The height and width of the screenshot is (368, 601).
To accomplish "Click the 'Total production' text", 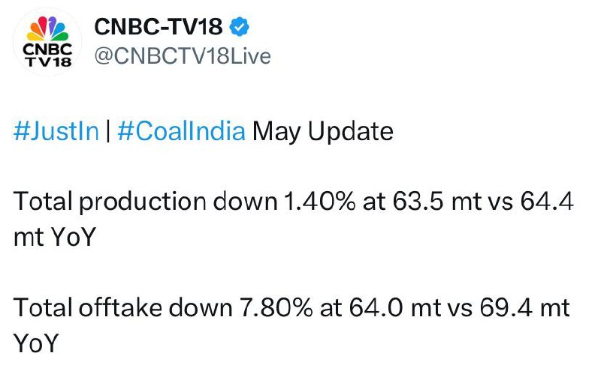I will (x=110, y=202).
